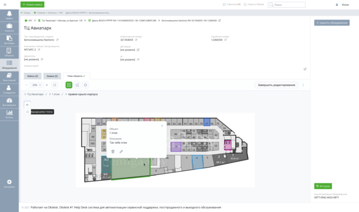Open the Оборудование section in the sidebar
The height and width of the screenshot is (212, 359).
pos(9,65)
